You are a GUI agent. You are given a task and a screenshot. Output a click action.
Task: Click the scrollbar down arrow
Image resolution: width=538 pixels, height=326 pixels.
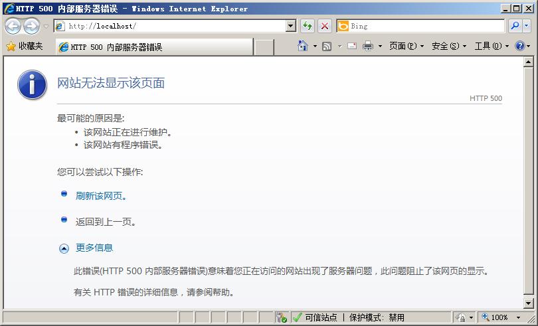[528, 303]
